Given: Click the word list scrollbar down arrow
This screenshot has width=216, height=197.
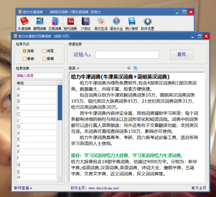Looking at the screenshot, I should click(x=60, y=179).
